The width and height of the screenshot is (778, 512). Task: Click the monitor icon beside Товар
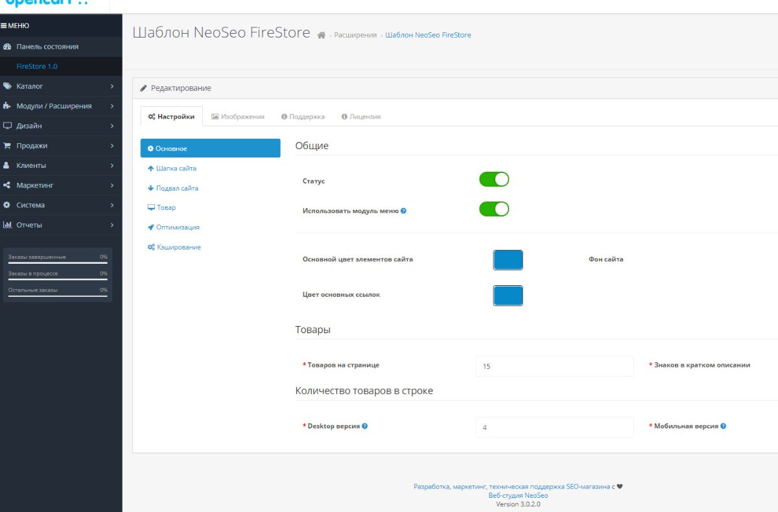click(151, 207)
